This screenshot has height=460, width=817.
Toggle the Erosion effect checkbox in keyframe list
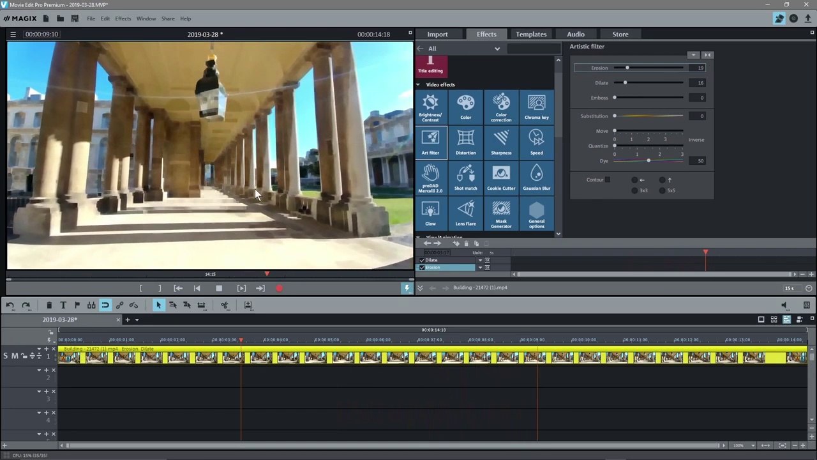pos(422,267)
